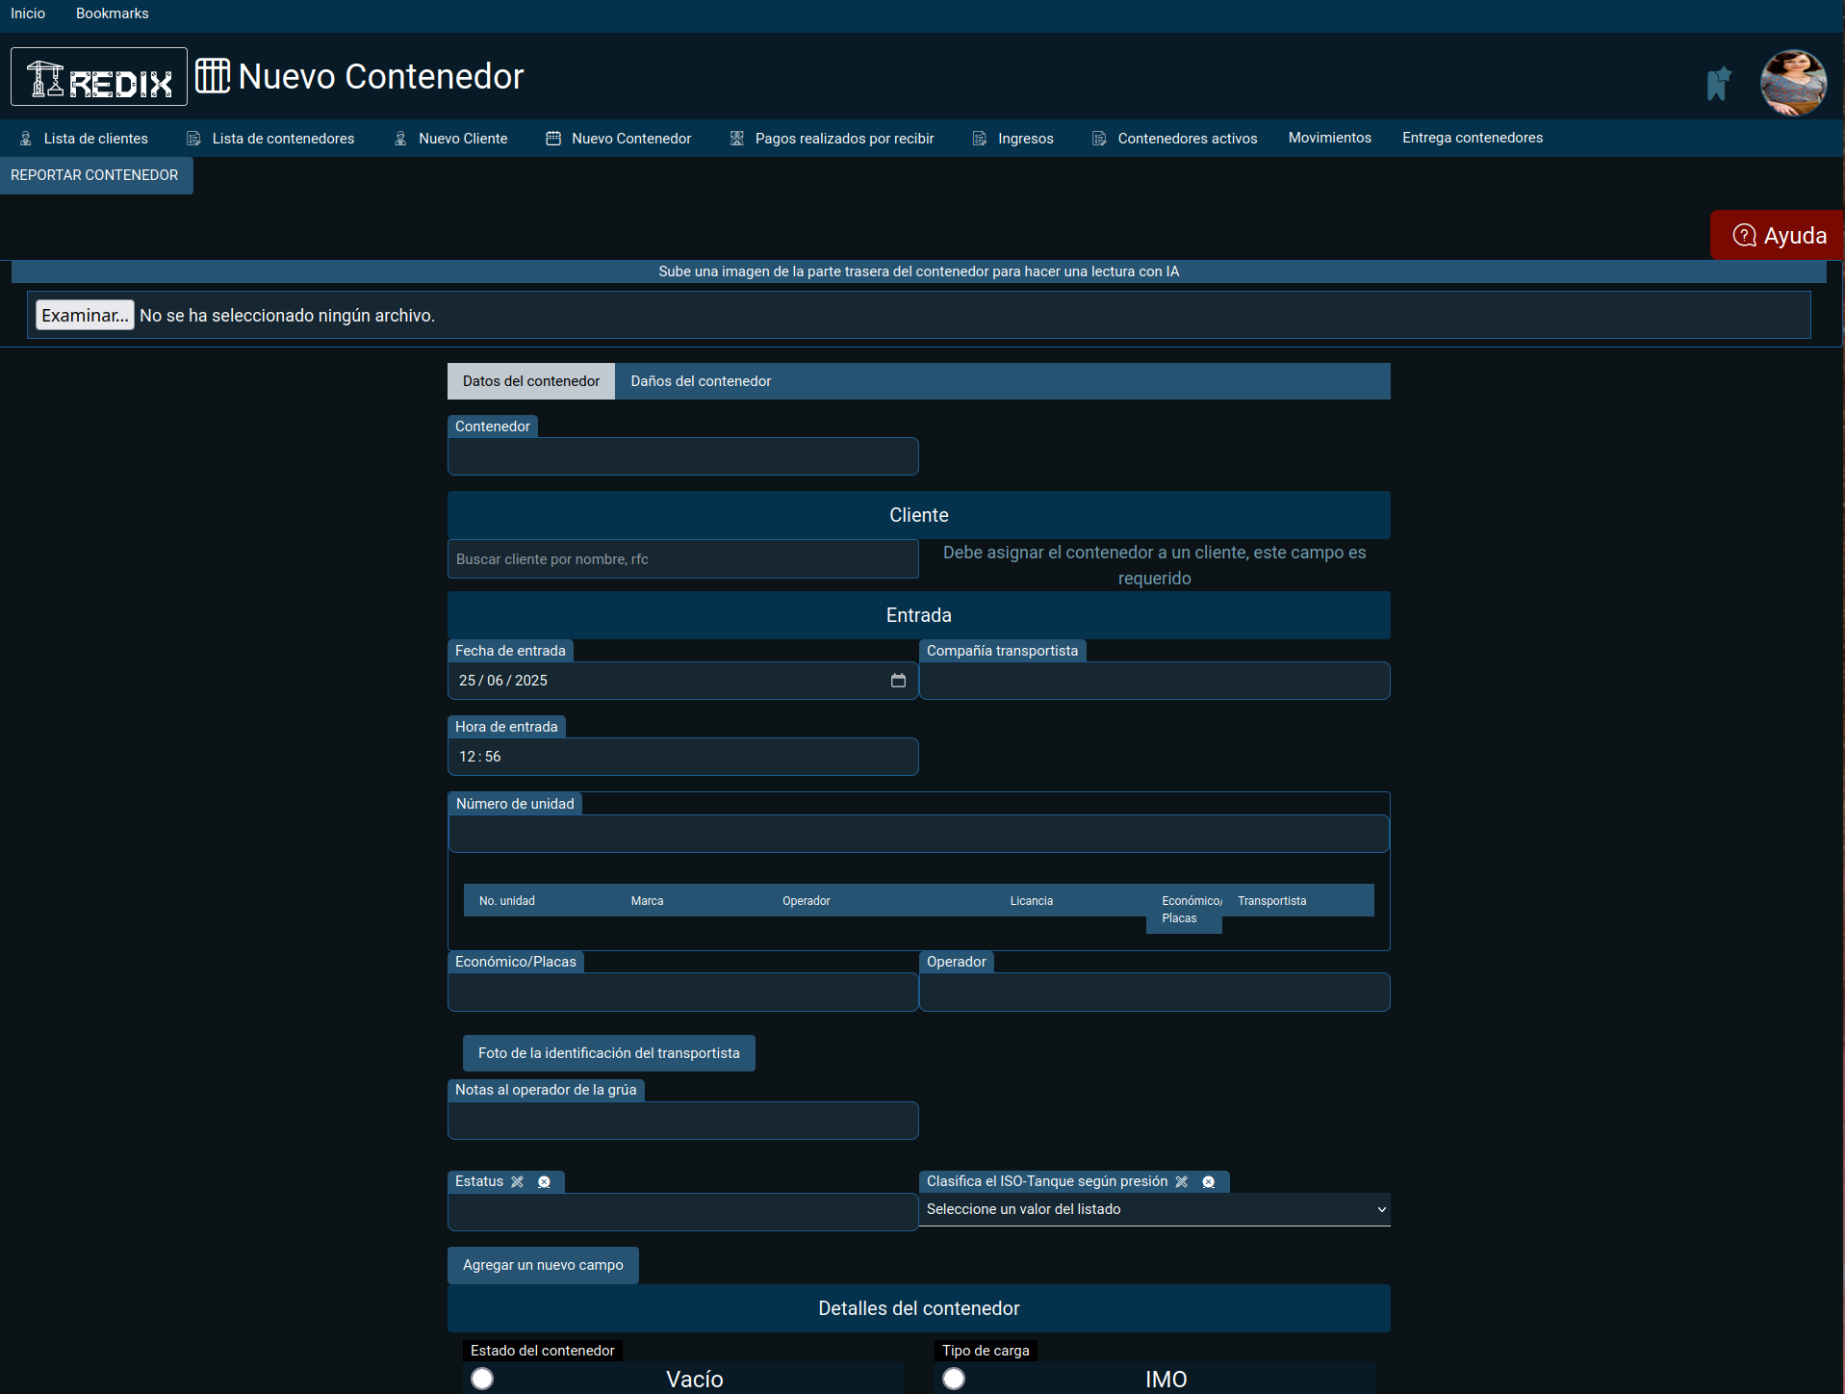The width and height of the screenshot is (1845, 1394).
Task: Open the calendar picker for Fecha de entrada
Action: (898, 681)
